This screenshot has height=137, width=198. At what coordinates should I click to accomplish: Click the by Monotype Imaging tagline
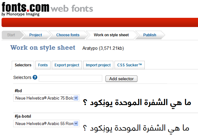tap(20, 14)
